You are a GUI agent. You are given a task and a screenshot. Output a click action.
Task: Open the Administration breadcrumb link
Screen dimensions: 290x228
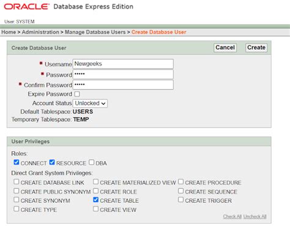click(x=40, y=32)
